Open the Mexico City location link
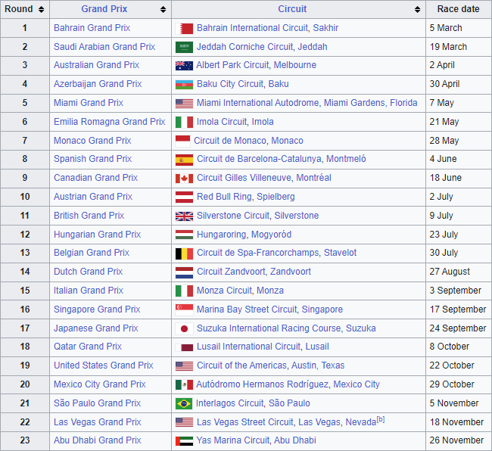Screen dimensions: 492x451 click(357, 384)
